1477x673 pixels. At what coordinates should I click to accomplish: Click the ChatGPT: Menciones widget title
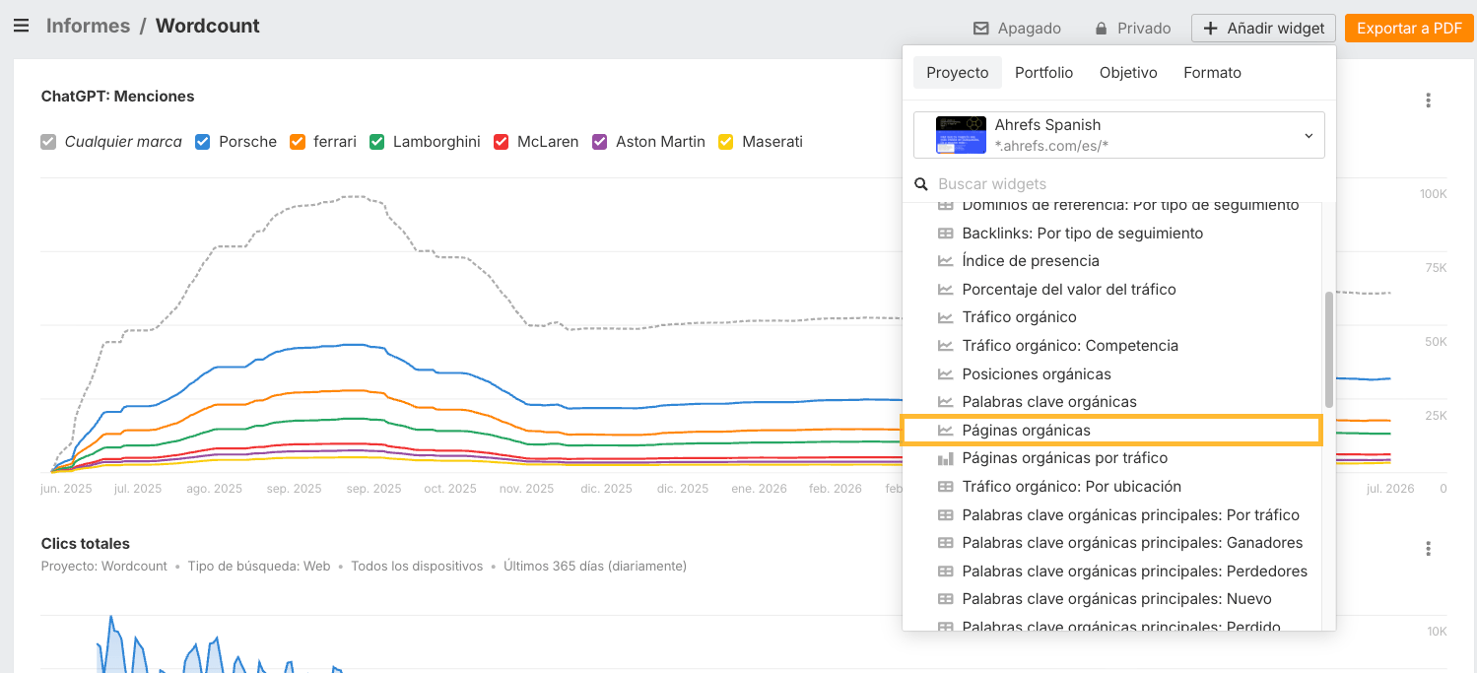117,97
